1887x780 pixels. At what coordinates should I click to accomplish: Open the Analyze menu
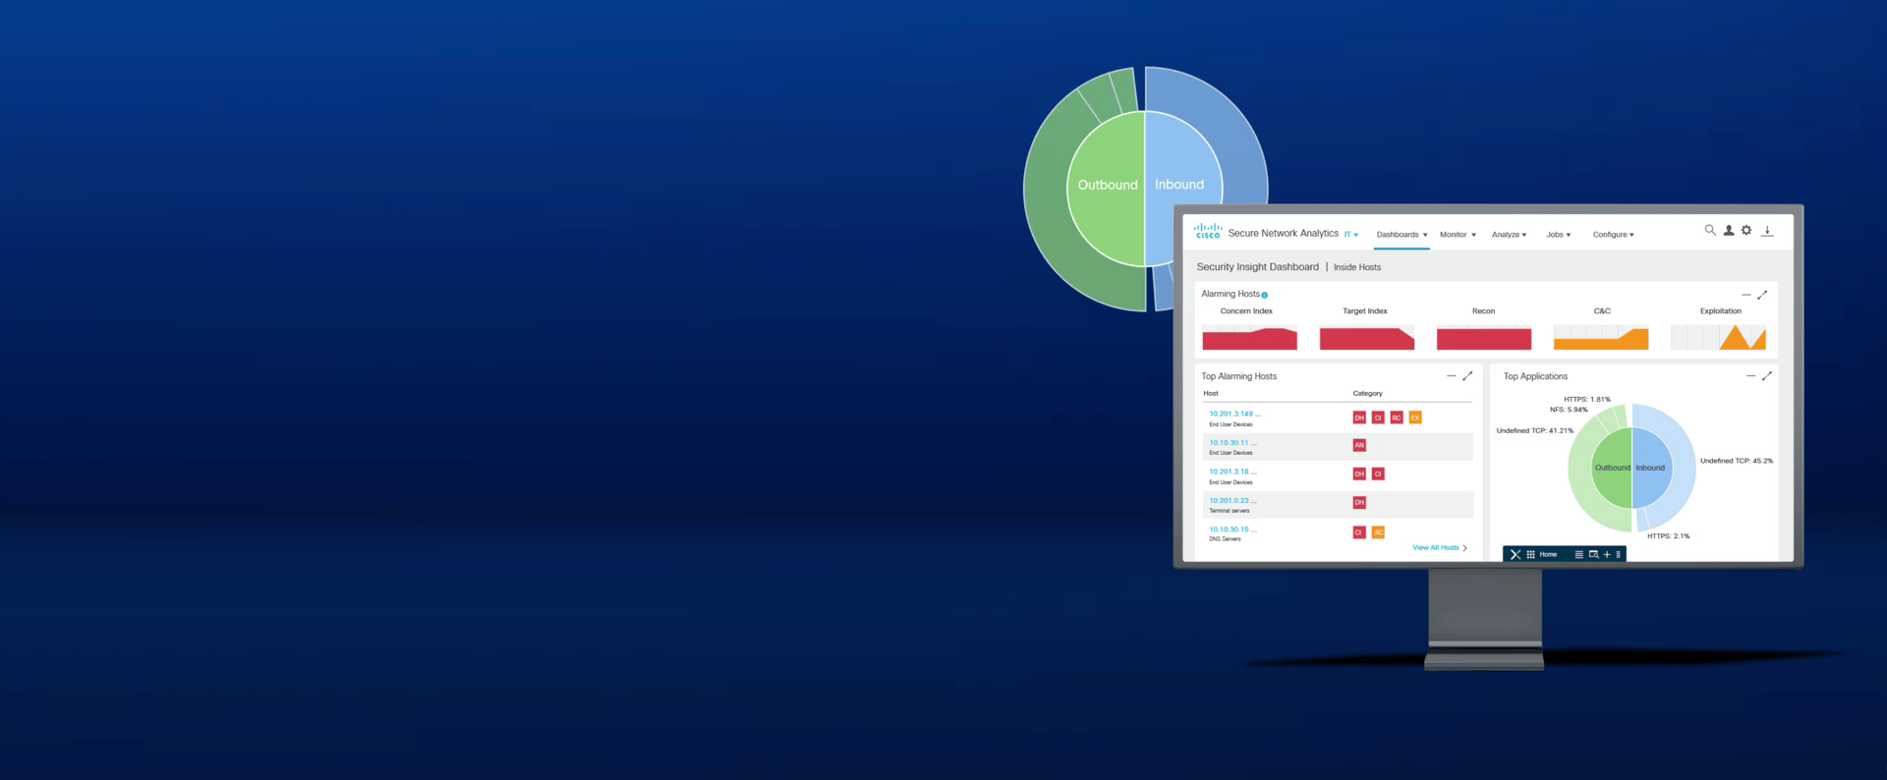[1509, 235]
